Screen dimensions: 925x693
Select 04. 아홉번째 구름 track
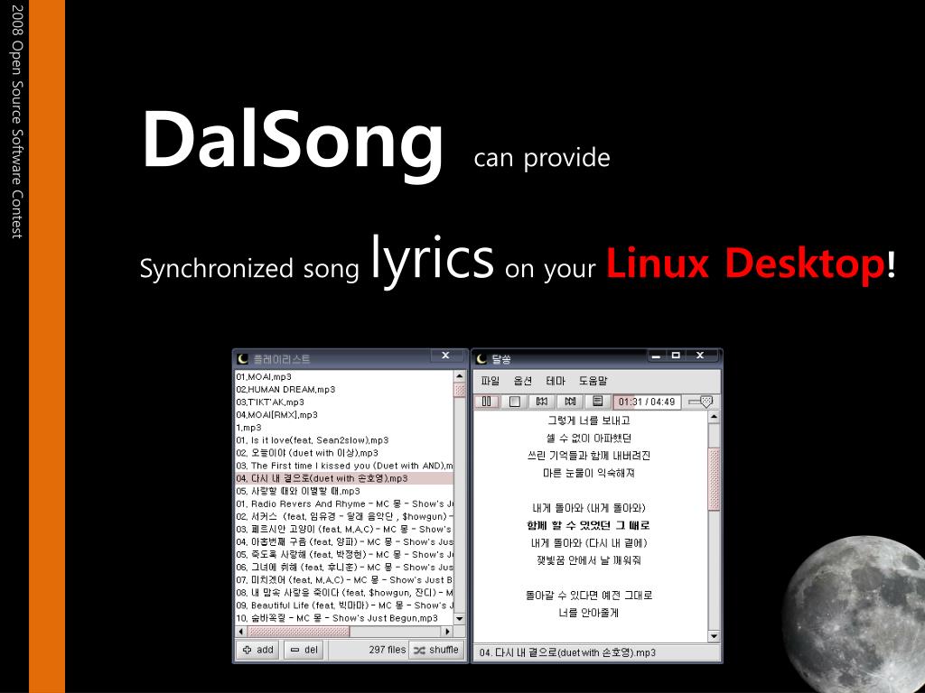pyautogui.click(x=344, y=541)
